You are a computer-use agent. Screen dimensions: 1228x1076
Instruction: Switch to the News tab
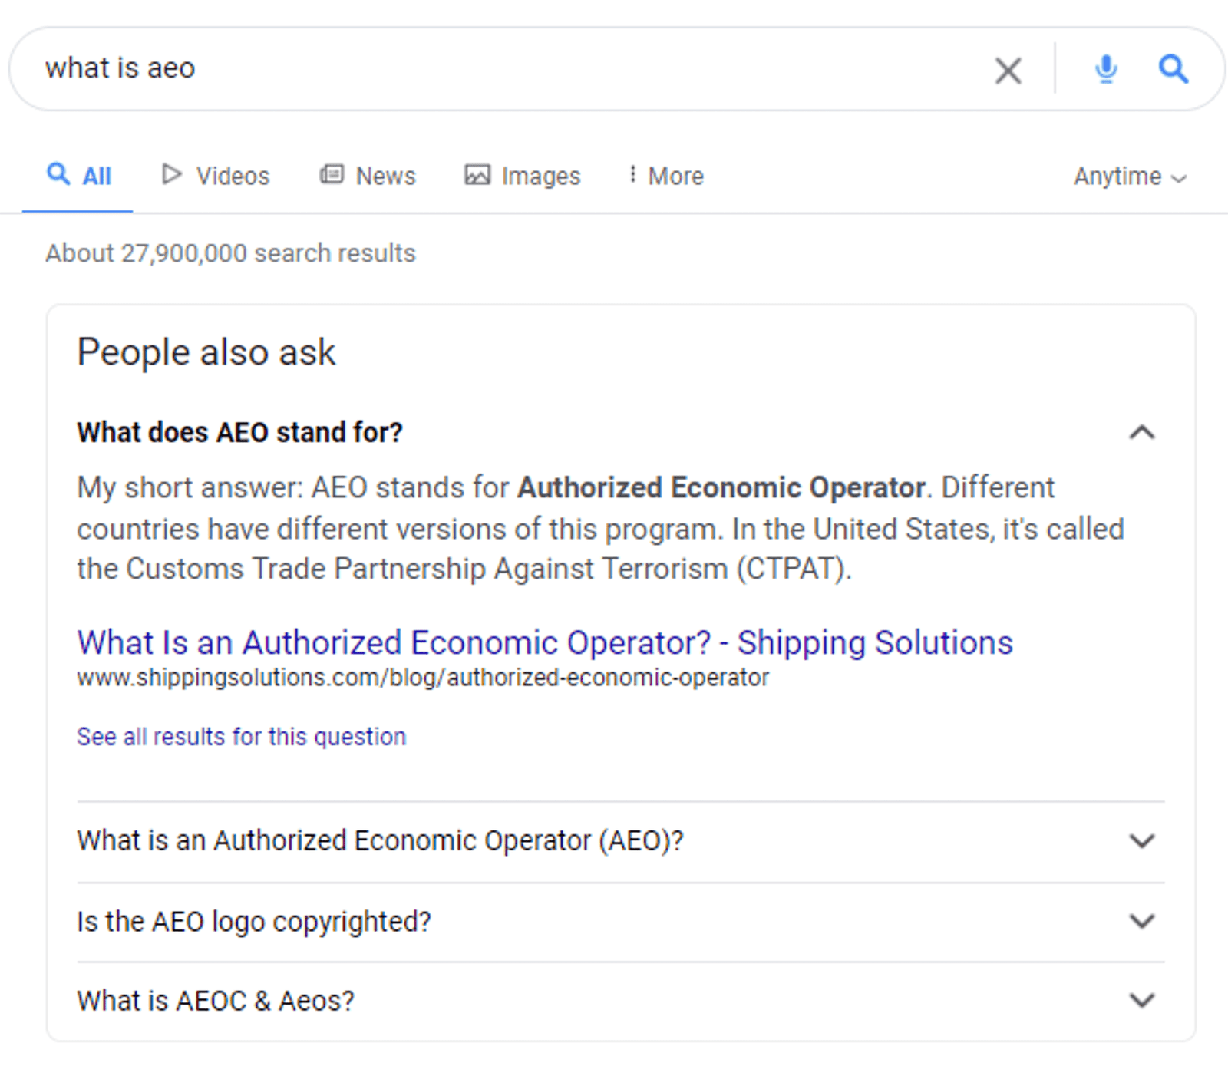pyautogui.click(x=385, y=176)
